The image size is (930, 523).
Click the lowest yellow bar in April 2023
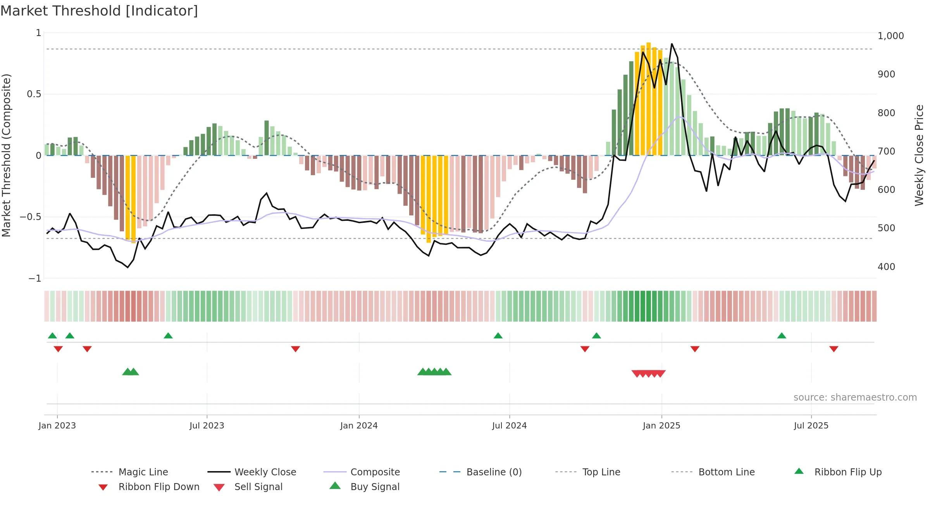[134, 199]
